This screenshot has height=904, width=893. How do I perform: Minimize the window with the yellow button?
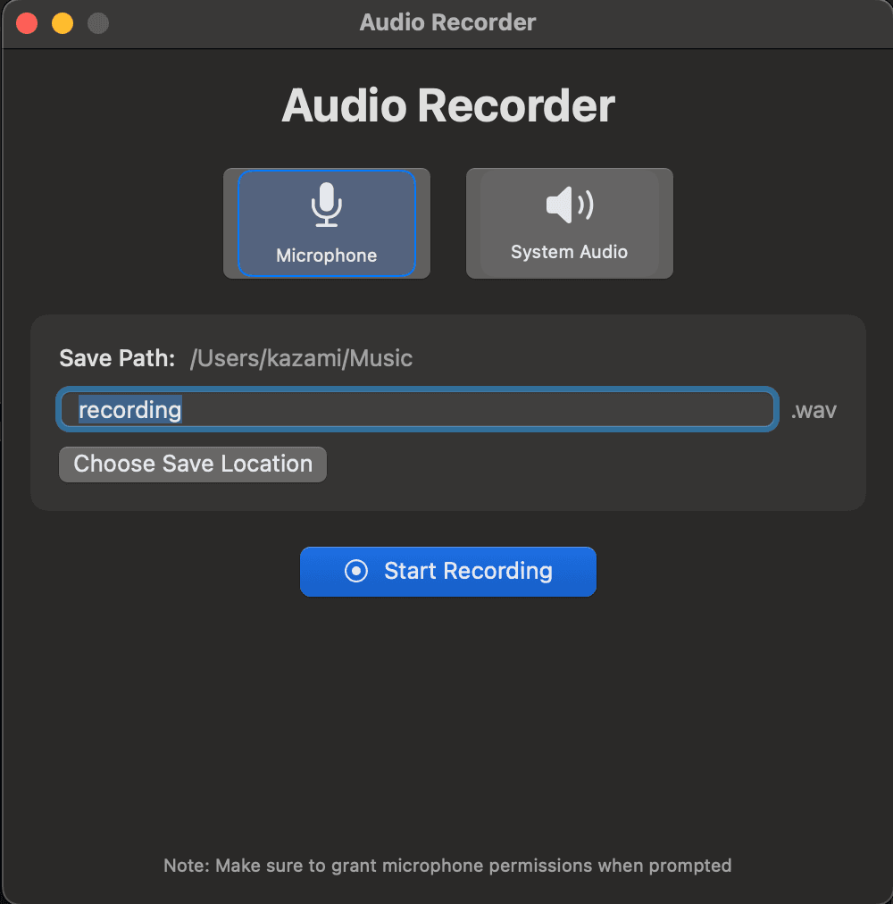tap(63, 23)
